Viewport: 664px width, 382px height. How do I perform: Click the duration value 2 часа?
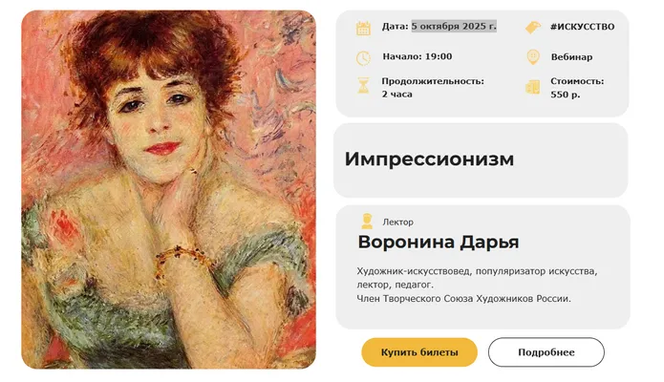coord(397,95)
